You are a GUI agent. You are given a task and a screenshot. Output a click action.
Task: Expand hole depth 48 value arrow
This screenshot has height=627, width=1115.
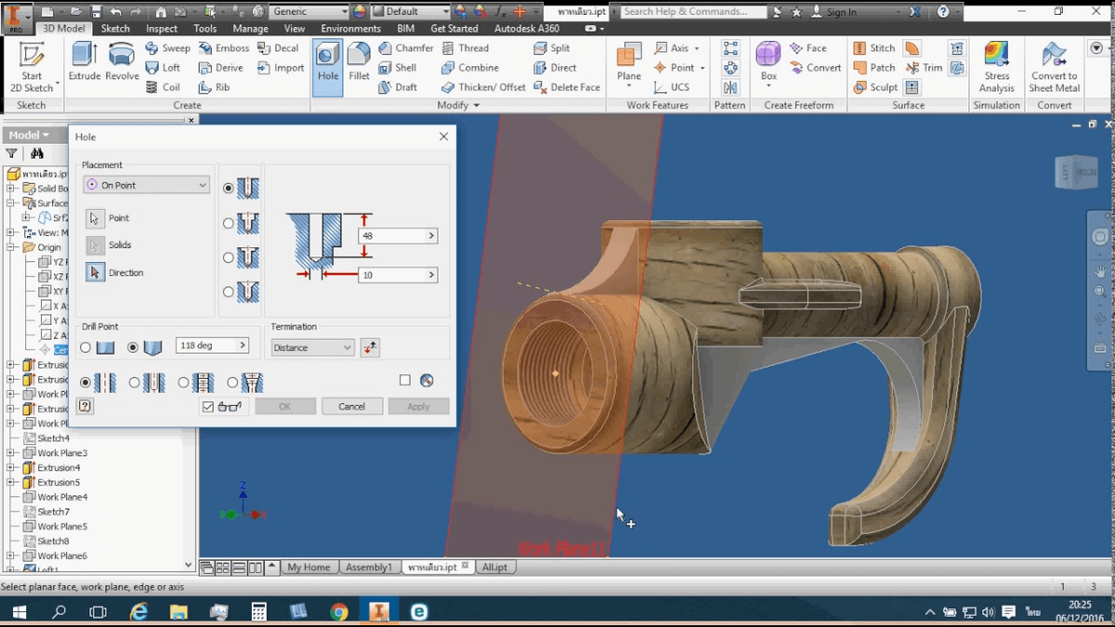pos(431,236)
